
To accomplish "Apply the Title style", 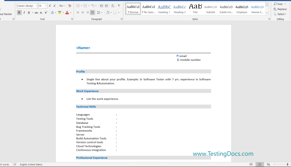I will (195, 9).
